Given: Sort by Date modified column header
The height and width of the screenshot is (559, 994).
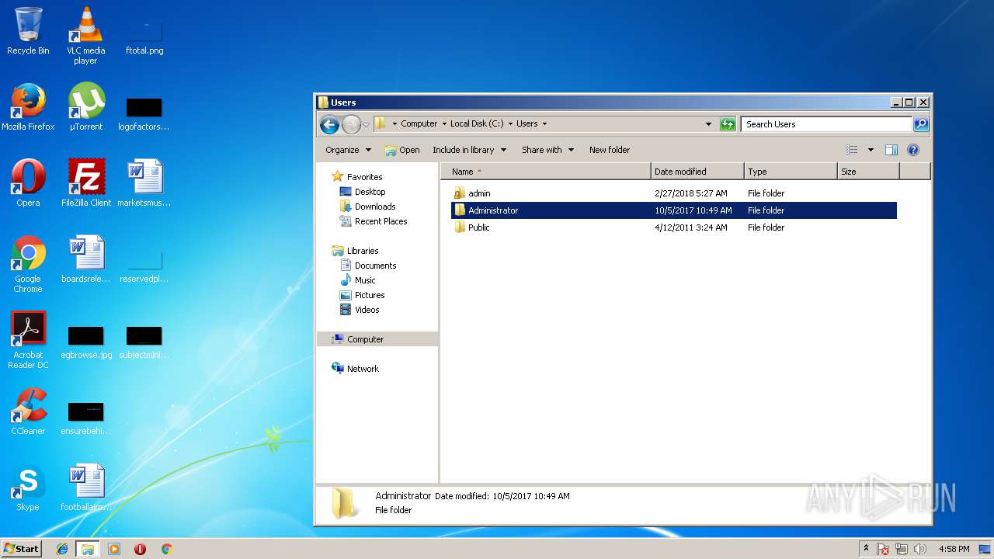Looking at the screenshot, I should coord(697,172).
